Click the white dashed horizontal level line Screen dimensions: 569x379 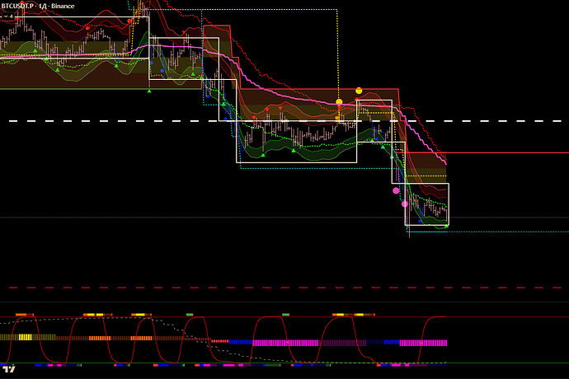point(82,121)
